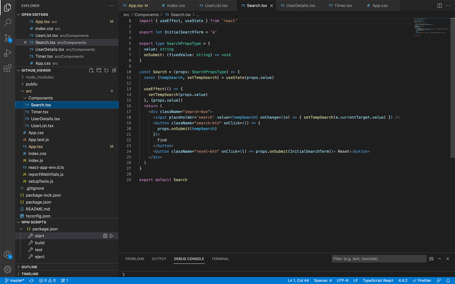Go to line via Ln 1, Col 44

click(298, 280)
